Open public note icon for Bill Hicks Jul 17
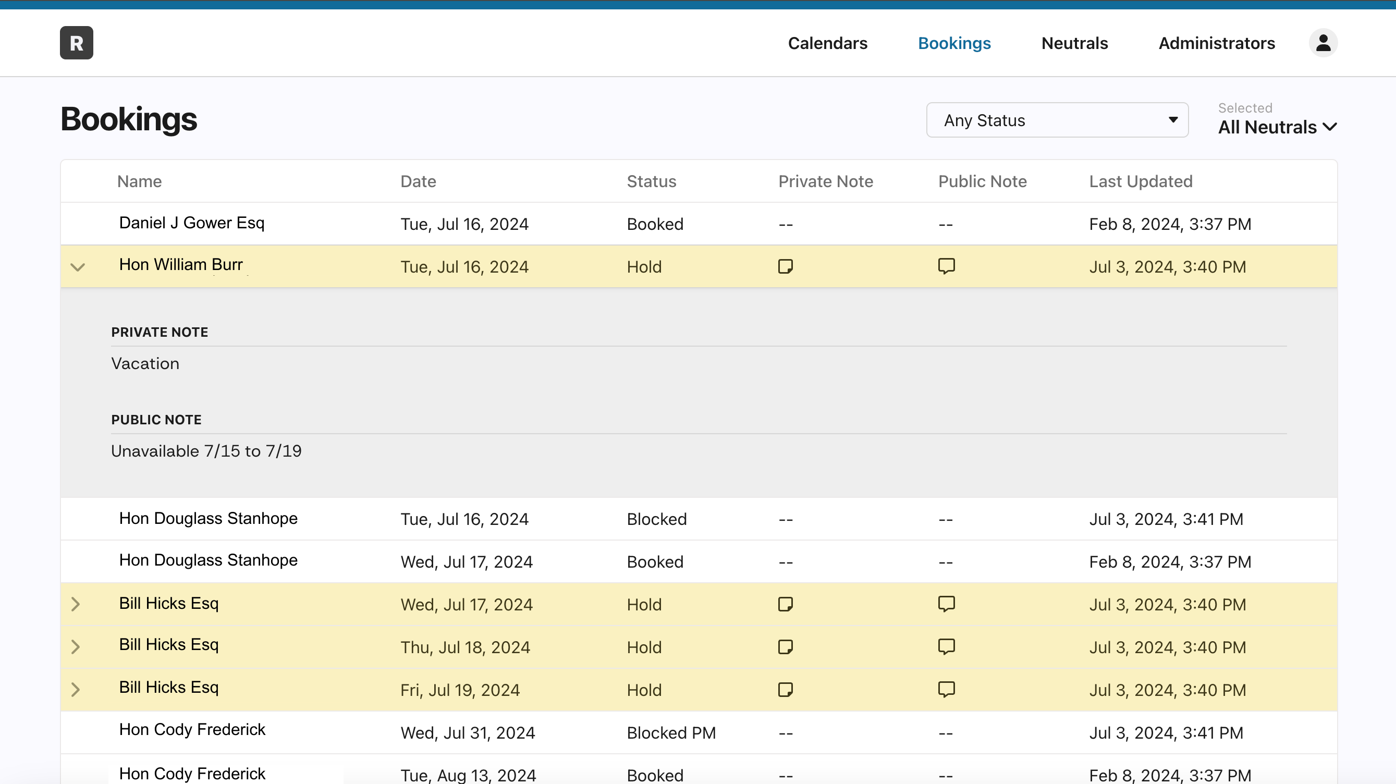This screenshot has width=1396, height=784. [946, 604]
